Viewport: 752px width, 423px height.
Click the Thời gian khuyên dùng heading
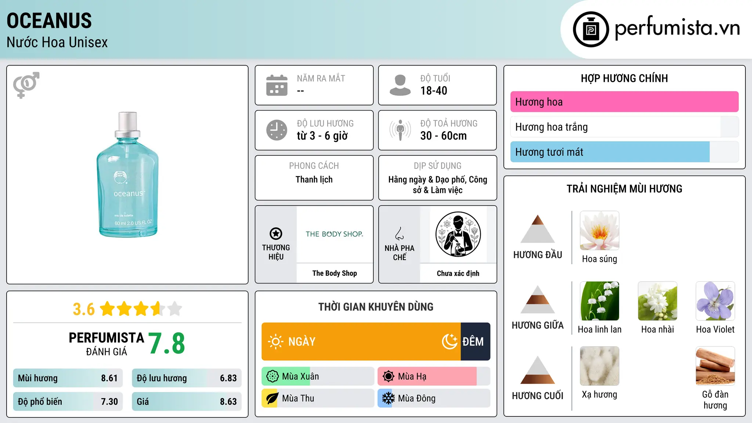pos(376,307)
